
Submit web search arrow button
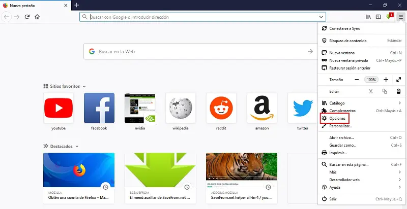310,51
